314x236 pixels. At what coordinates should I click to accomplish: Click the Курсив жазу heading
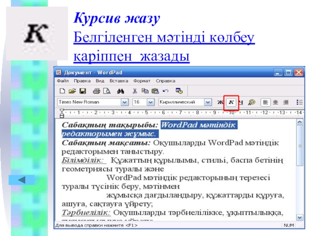point(117,18)
